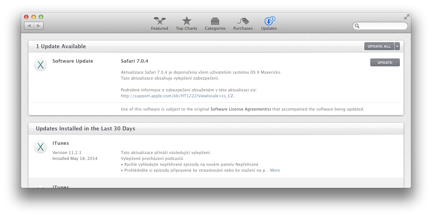This screenshot has height=217, width=432.
Task: Click the 1 Update Available heading
Action: [x=61, y=46]
